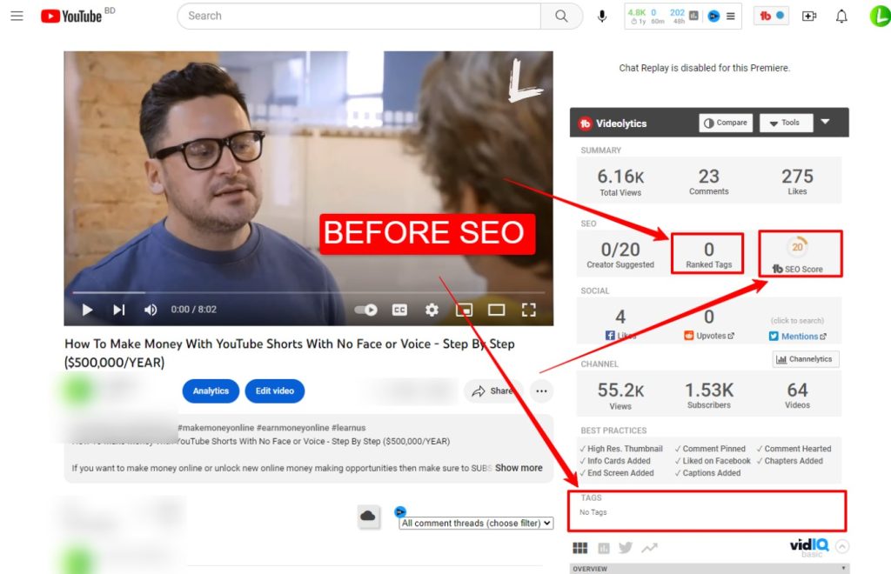The width and height of the screenshot is (891, 574).
Task: Switch to theater mode
Action: pyautogui.click(x=496, y=310)
